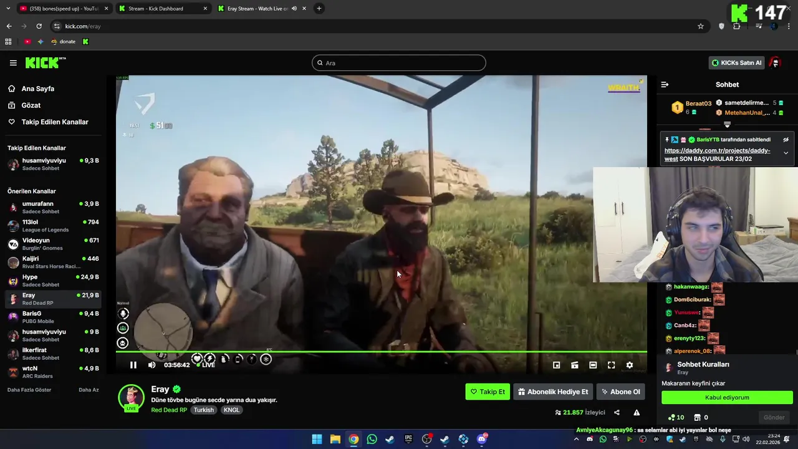The image size is (798, 449).
Task: Click the Red Dead RP category link
Action: pyautogui.click(x=169, y=410)
